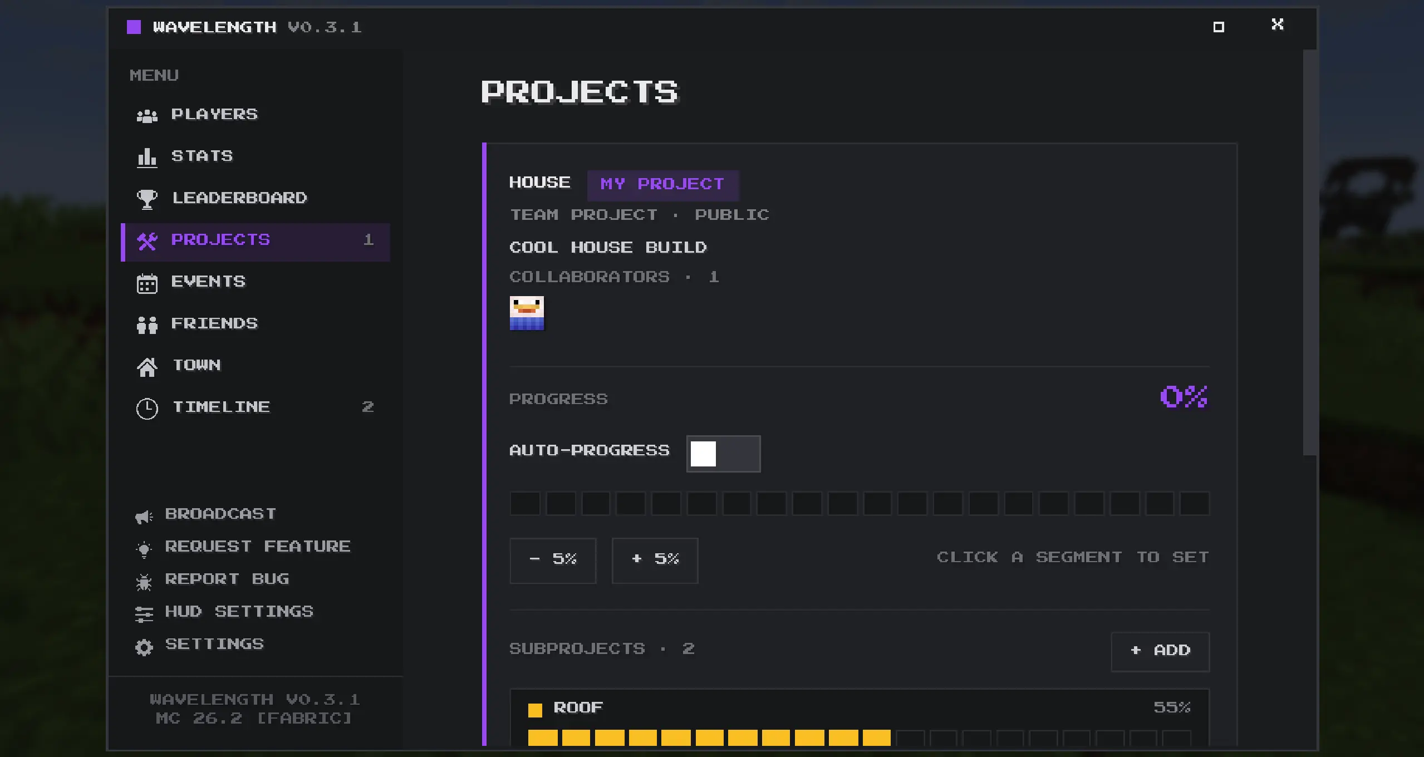The height and width of the screenshot is (757, 1424).
Task: Click the yellow Roof subproject color square
Action: click(x=535, y=710)
